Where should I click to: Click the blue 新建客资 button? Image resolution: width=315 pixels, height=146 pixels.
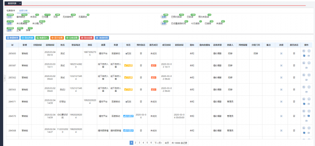13,38
